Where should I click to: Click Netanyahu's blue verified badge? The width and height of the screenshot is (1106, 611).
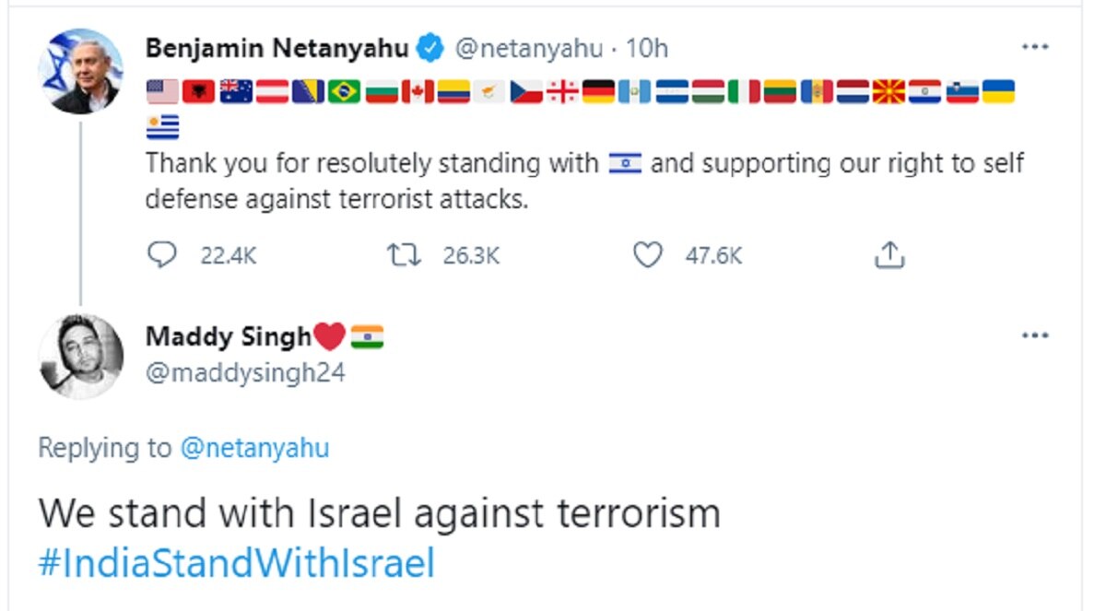pos(428,48)
